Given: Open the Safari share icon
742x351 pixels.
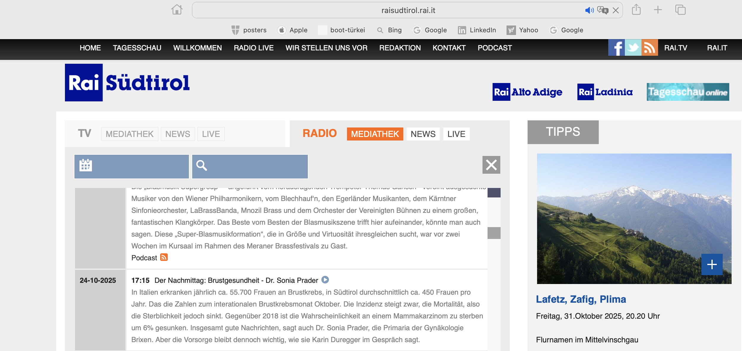Looking at the screenshot, I should pyautogui.click(x=636, y=10).
